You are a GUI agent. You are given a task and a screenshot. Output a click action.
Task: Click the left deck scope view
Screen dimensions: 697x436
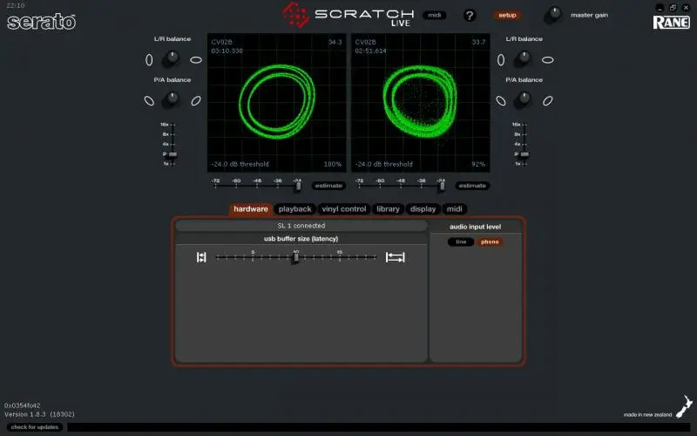pos(276,103)
